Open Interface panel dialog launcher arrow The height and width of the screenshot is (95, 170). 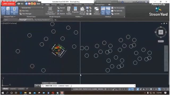pos(124,17)
